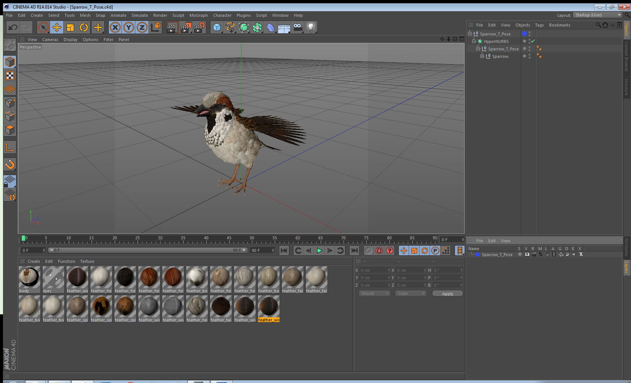631x383 pixels.
Task: Select the eyes material thumbnail
Action: (x=53, y=280)
